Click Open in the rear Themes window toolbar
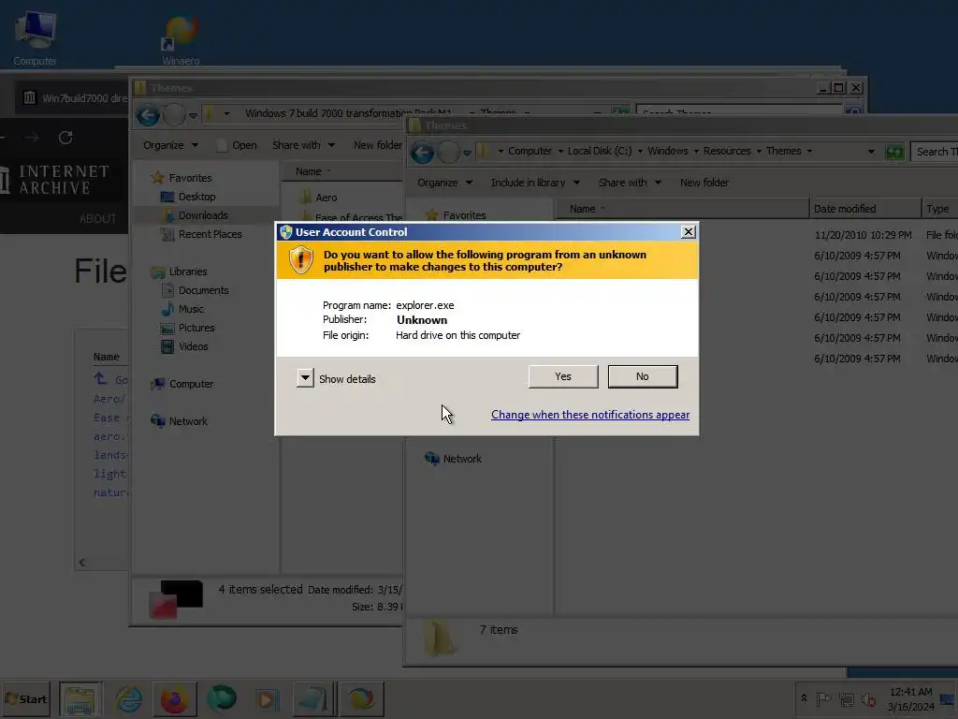Viewport: 958px width, 719px height. (x=237, y=145)
